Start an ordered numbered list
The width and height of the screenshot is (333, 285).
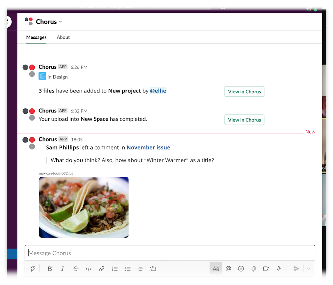[115, 269]
